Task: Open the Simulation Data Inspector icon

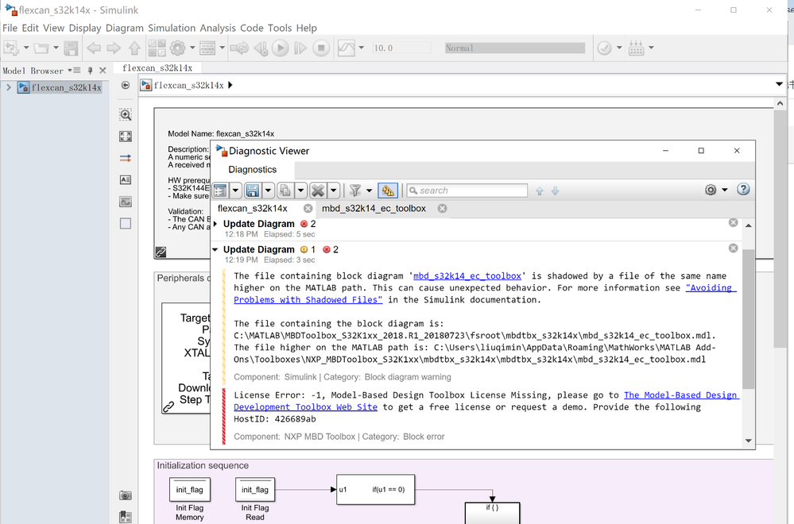Action: tap(347, 48)
